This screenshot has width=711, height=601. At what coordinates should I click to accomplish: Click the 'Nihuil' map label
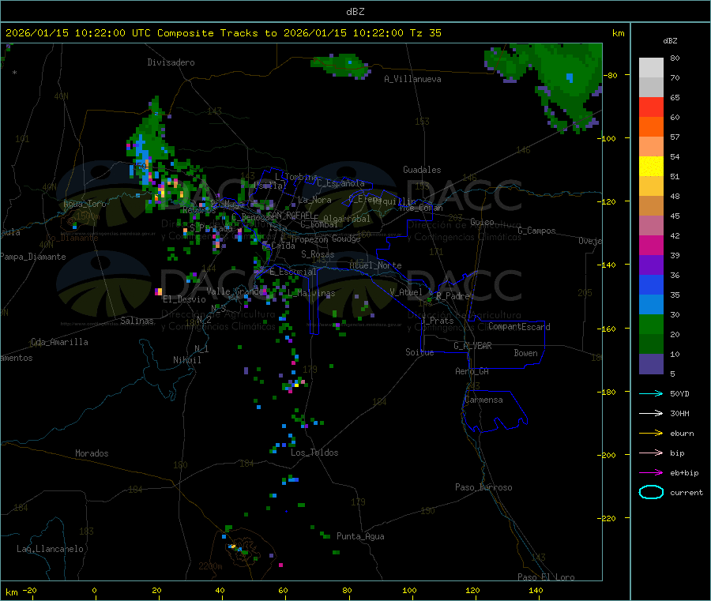click(x=186, y=360)
